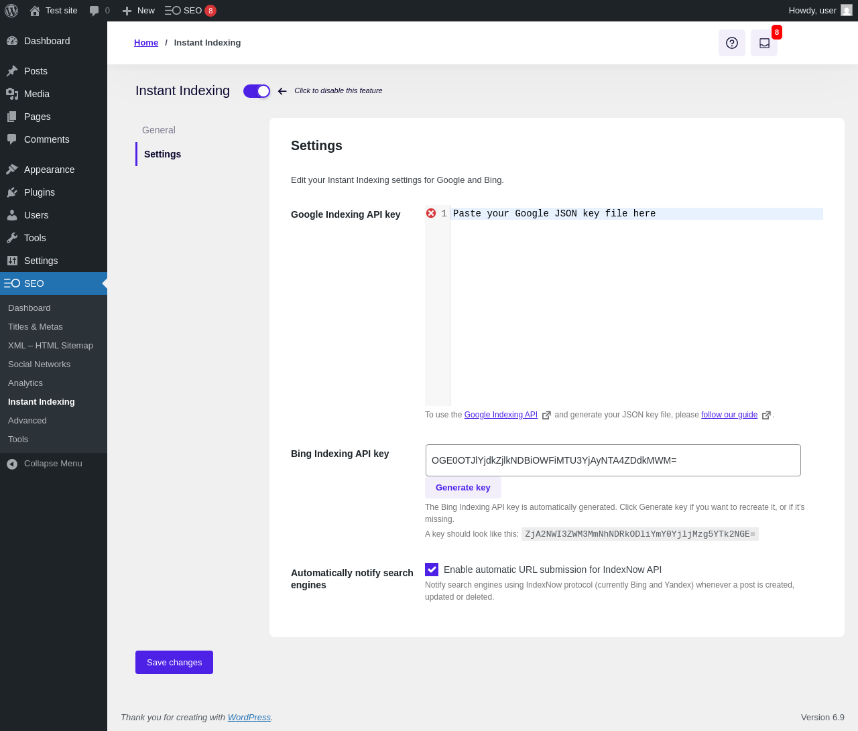Open the SEO admin bar item
This screenshot has height=731, width=858.
point(190,11)
